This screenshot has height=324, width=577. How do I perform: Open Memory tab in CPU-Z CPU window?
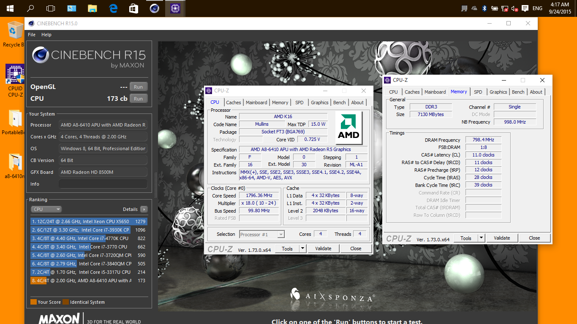(x=280, y=103)
